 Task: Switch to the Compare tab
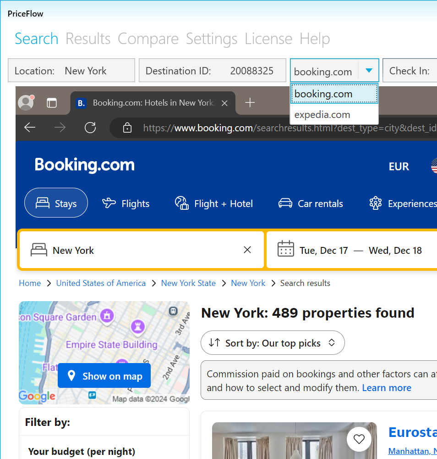[148, 39]
